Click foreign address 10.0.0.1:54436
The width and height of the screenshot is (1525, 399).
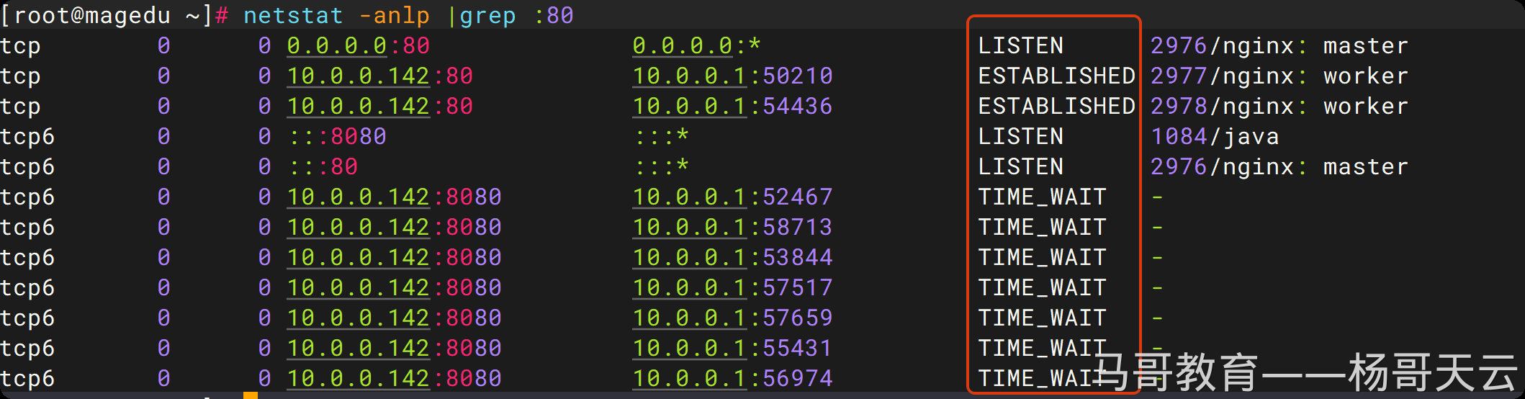point(732,106)
